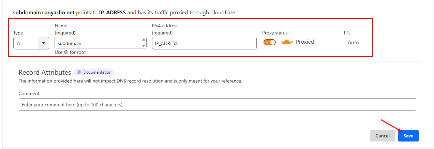This screenshot has height=149, width=434.
Task: Click the Proxy status column label
Action: pyautogui.click(x=275, y=33)
